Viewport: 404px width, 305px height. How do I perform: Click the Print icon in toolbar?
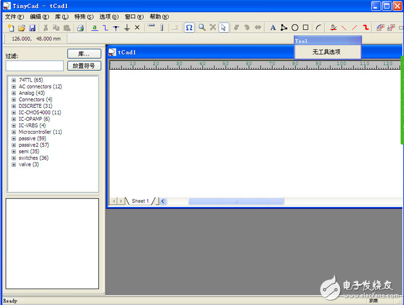coord(81,28)
